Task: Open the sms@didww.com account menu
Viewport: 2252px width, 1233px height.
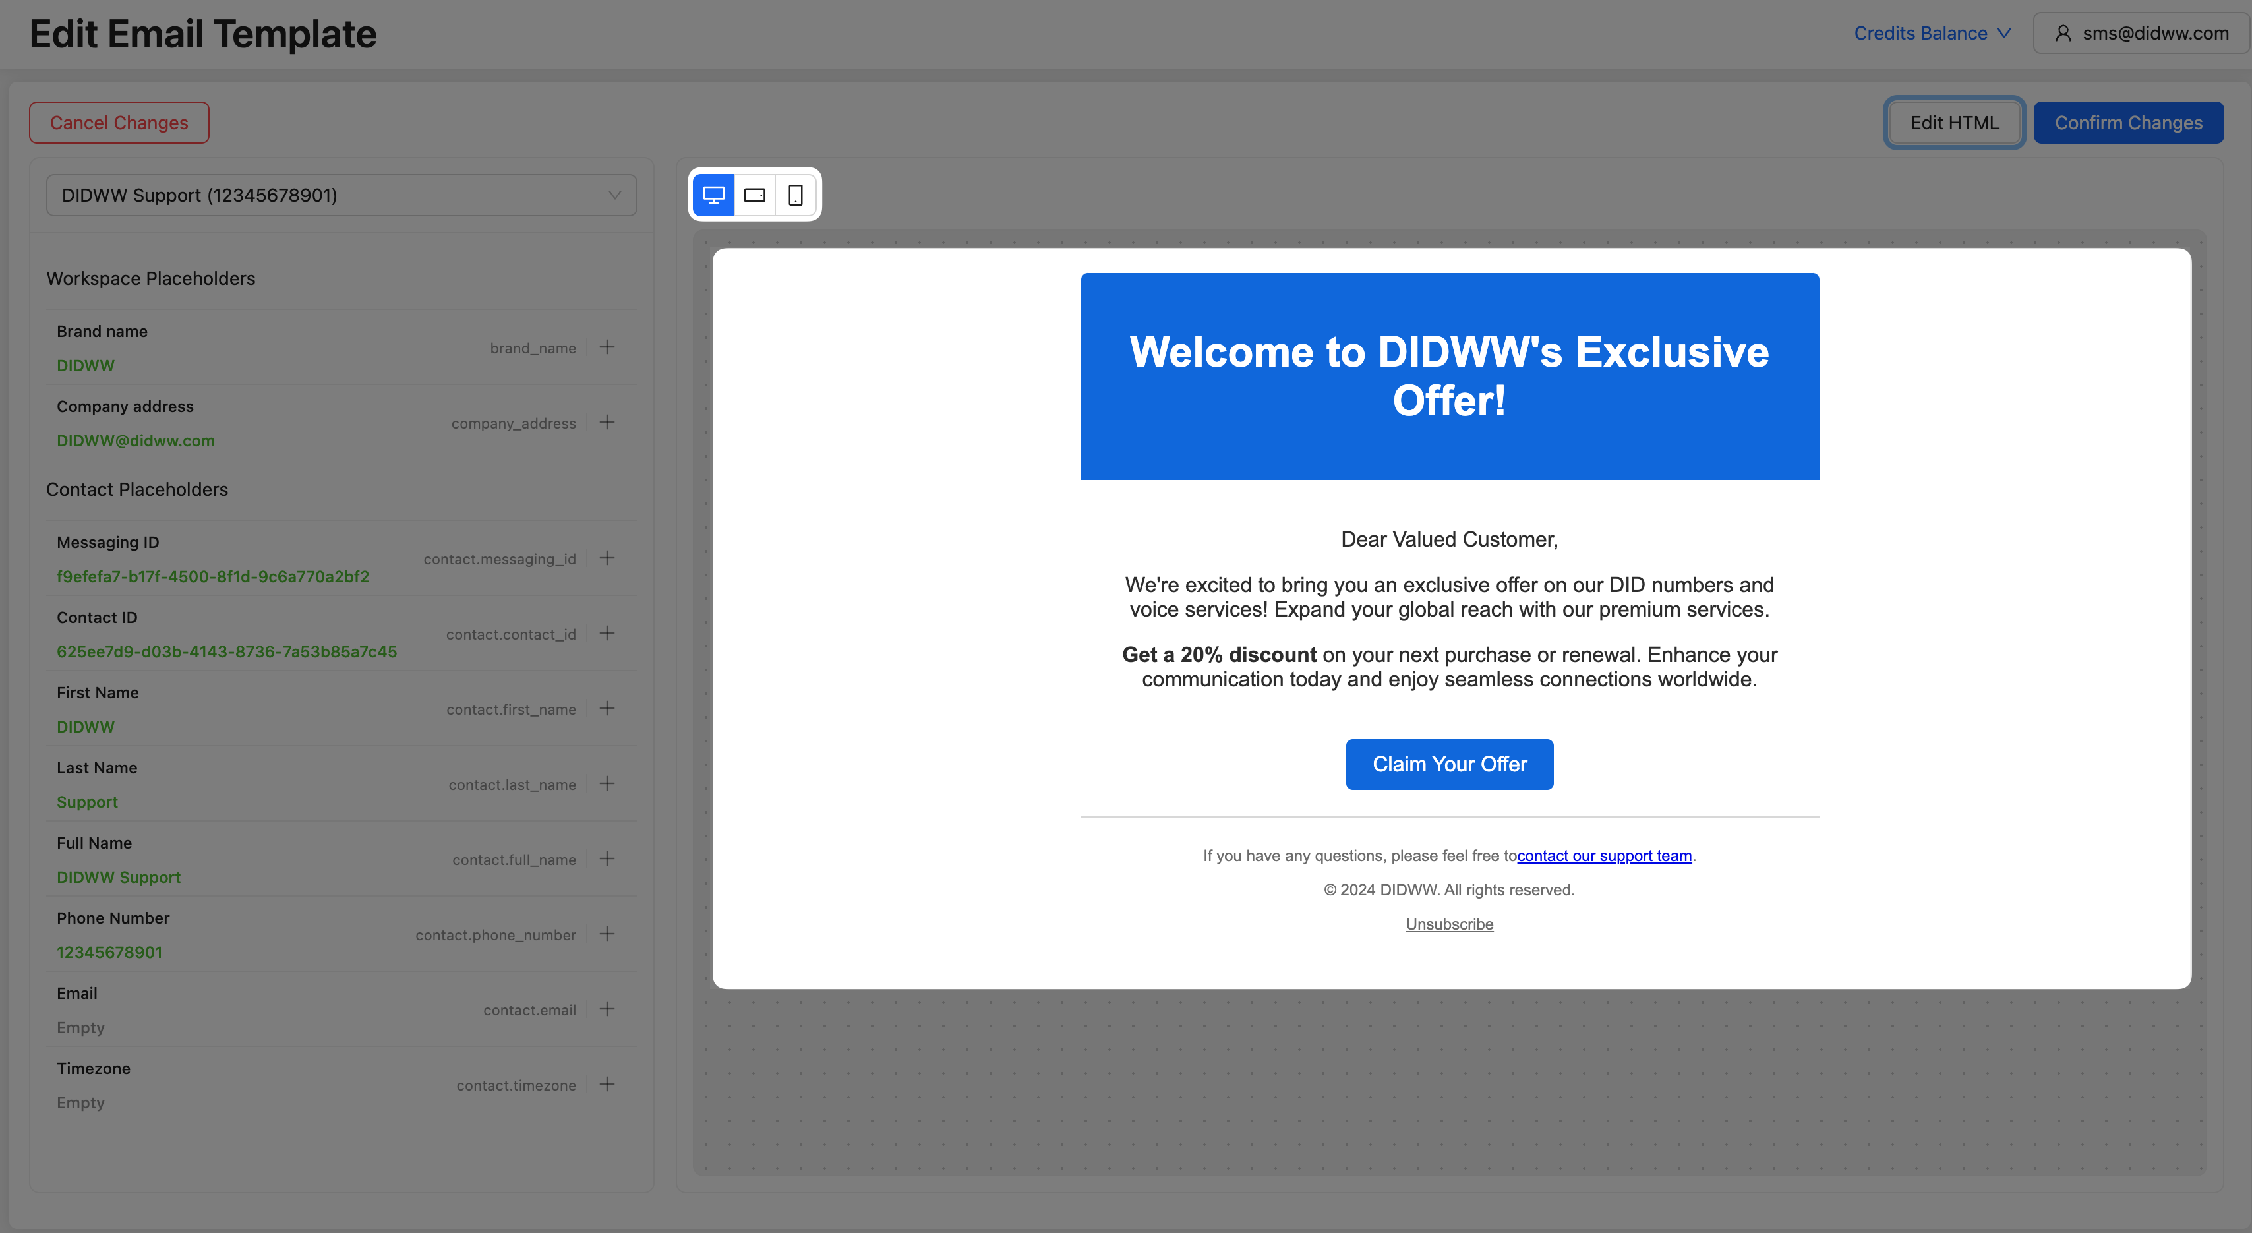Action: pyautogui.click(x=2142, y=33)
